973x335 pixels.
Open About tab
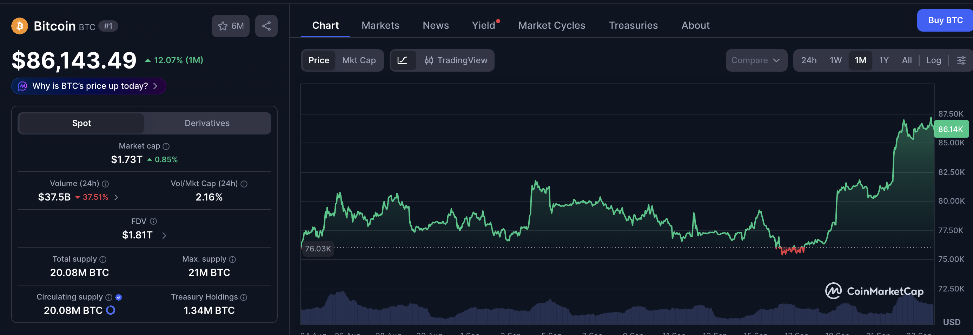coord(695,25)
